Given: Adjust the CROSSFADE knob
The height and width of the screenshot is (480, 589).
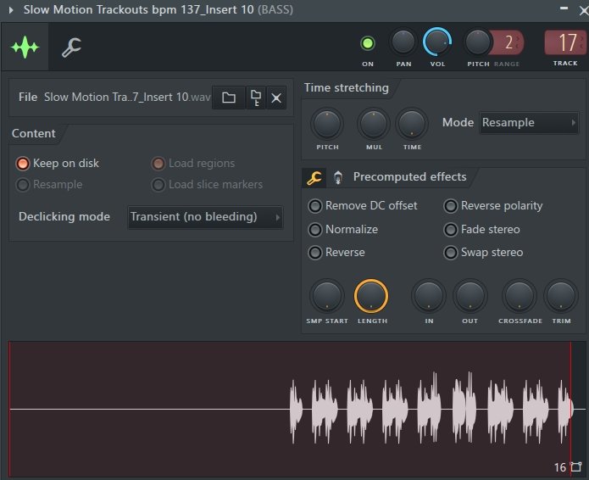Looking at the screenshot, I should click(x=520, y=296).
